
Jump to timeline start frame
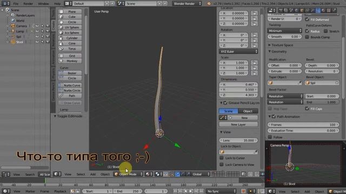(175, 191)
